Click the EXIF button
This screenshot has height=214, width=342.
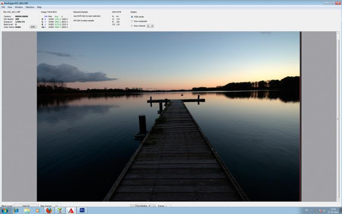point(33,27)
